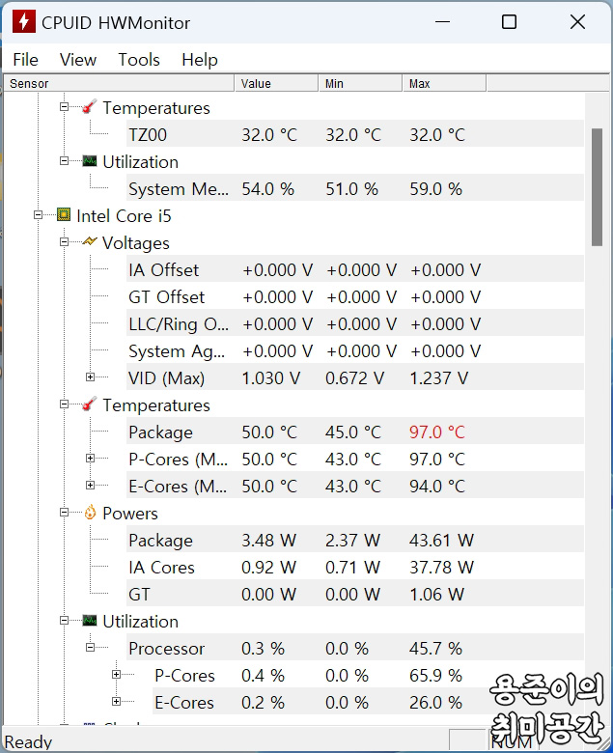Select the GT power row
Viewport: 613px width, 753px height.
point(355,594)
